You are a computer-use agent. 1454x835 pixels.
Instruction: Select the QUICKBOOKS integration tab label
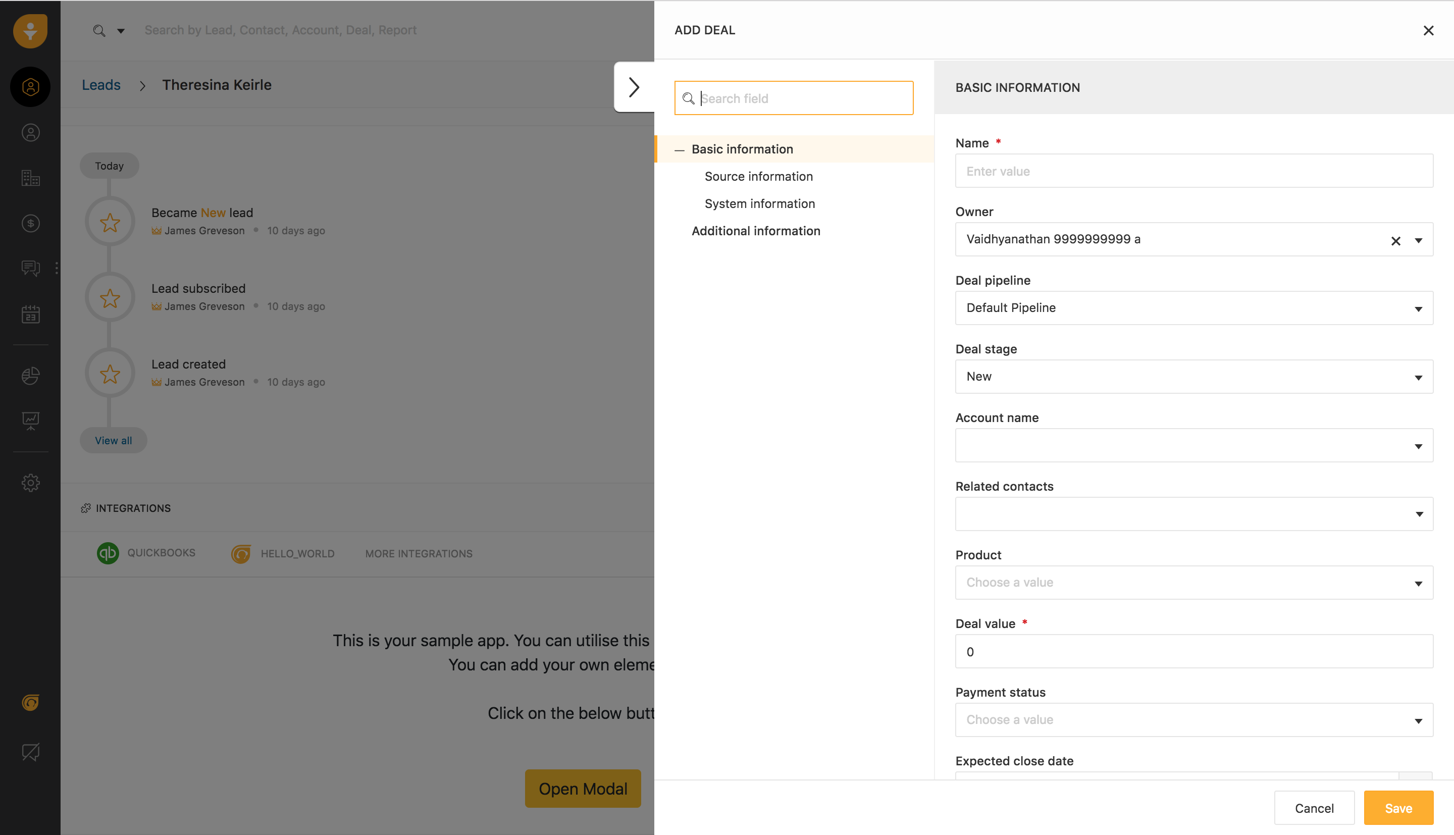click(x=161, y=553)
